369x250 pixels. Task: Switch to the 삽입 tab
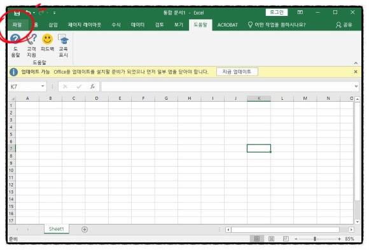[53, 25]
